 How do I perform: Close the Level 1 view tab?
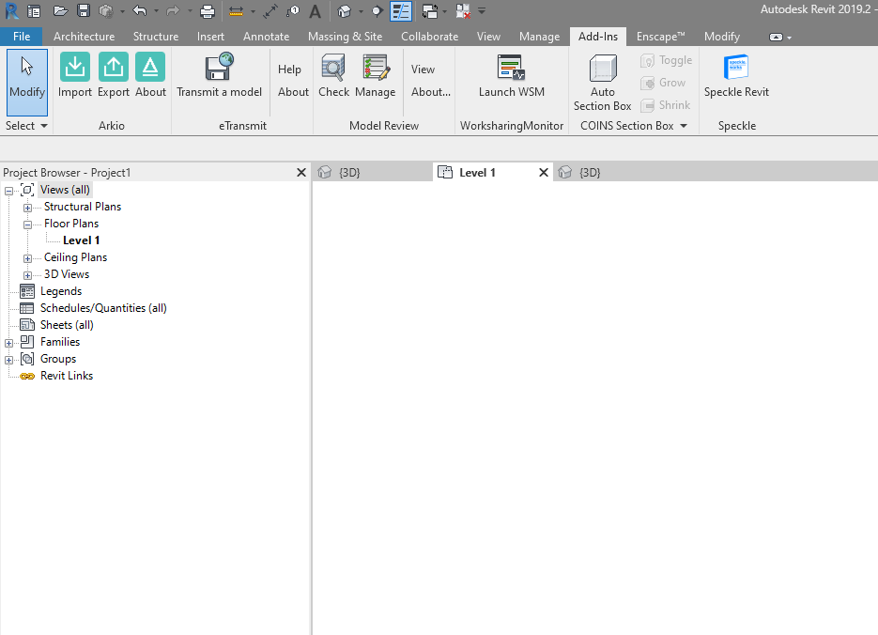pyautogui.click(x=543, y=173)
